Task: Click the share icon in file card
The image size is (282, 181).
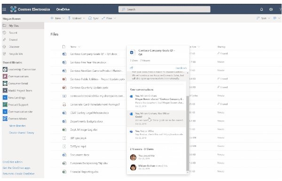Action: point(132,68)
